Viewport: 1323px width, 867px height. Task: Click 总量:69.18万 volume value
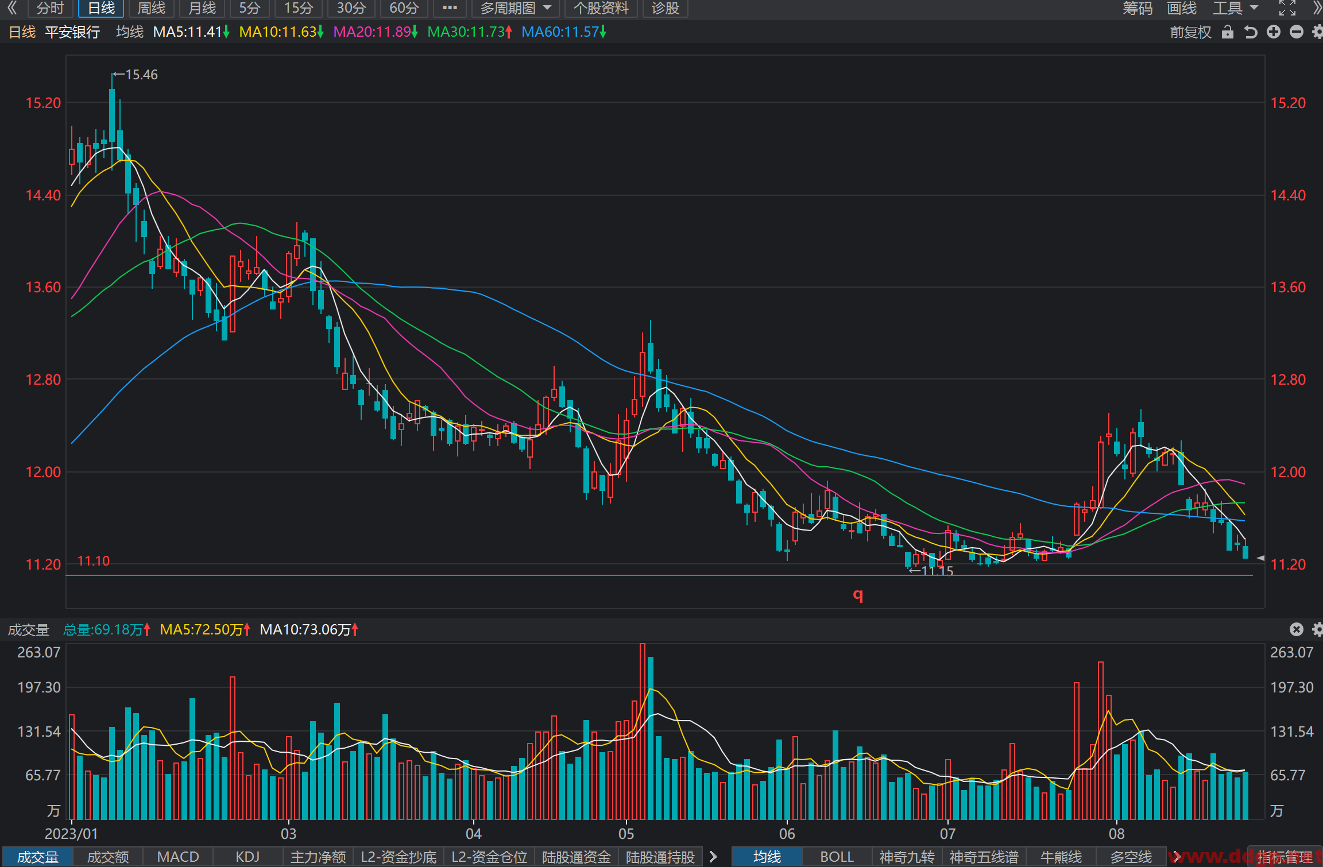pos(107,630)
